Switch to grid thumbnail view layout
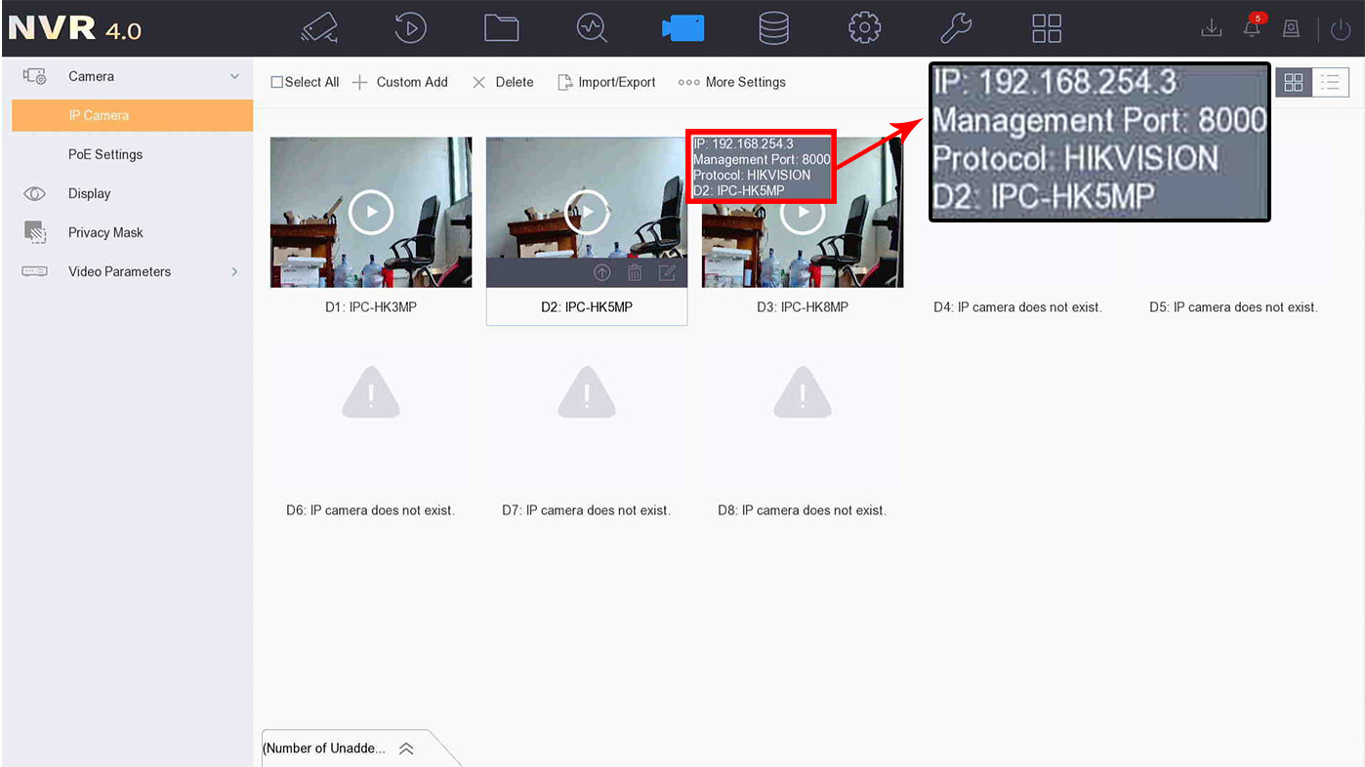 (1294, 82)
